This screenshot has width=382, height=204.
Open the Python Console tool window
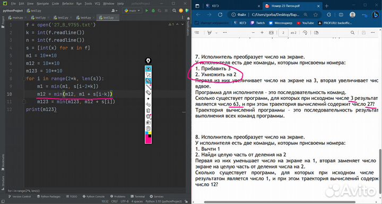[x=93, y=197]
